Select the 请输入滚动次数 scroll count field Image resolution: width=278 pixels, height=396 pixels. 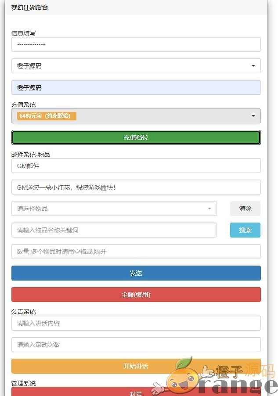(x=136, y=345)
